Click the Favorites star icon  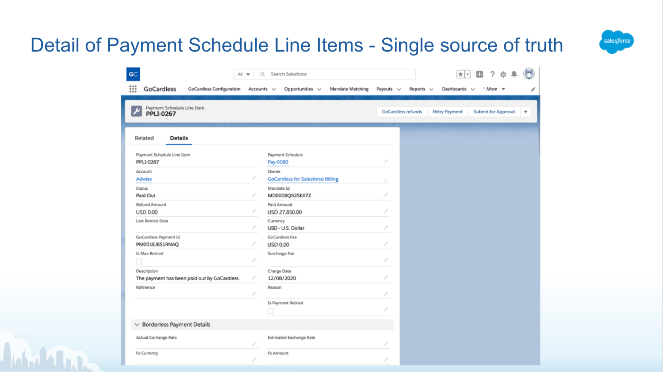(x=460, y=74)
